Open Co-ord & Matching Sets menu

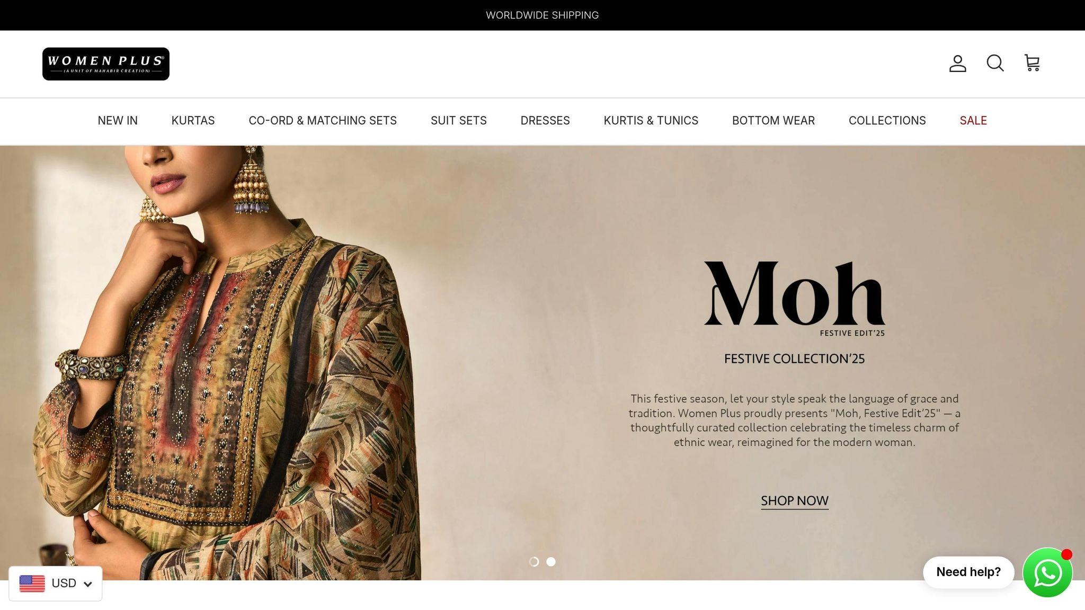pyautogui.click(x=323, y=121)
